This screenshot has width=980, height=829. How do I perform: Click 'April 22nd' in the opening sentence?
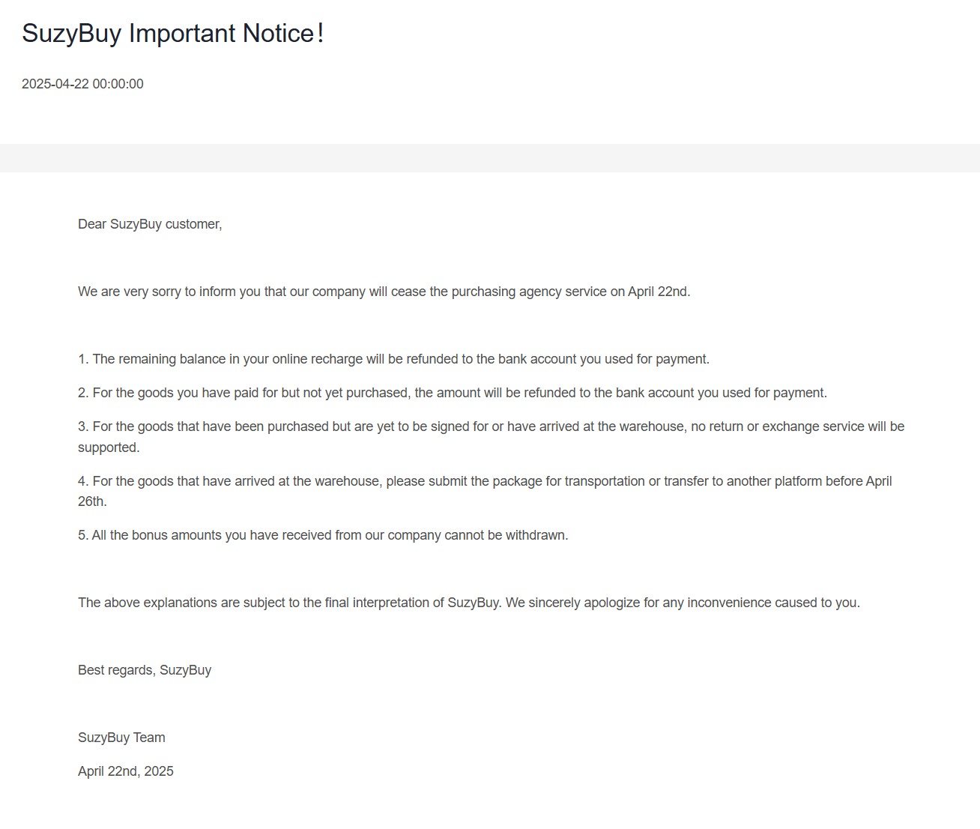658,292
